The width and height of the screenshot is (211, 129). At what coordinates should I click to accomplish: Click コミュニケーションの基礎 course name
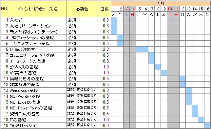pyautogui.click(x=38, y=55)
